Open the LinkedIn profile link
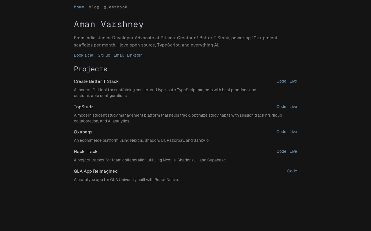Viewport: 371px width, 231px height. click(x=135, y=55)
